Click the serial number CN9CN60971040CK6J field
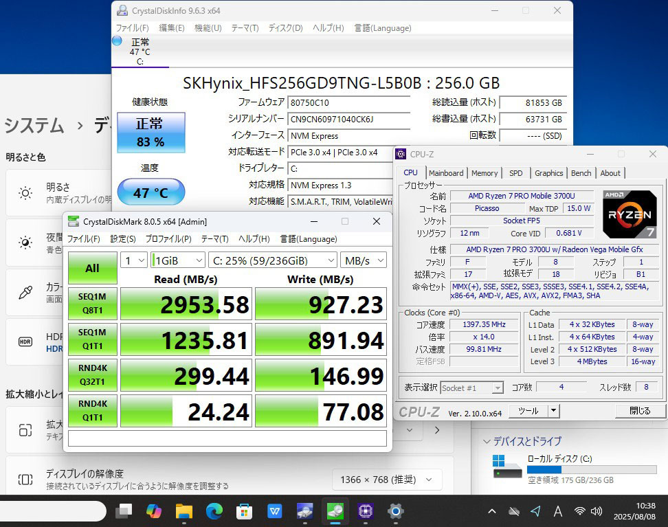Image resolution: width=668 pixels, height=527 pixels. click(x=348, y=120)
